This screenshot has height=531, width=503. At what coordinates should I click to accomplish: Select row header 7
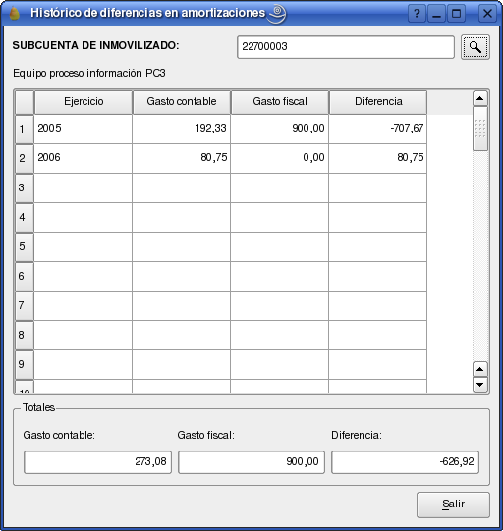[x=25, y=306]
